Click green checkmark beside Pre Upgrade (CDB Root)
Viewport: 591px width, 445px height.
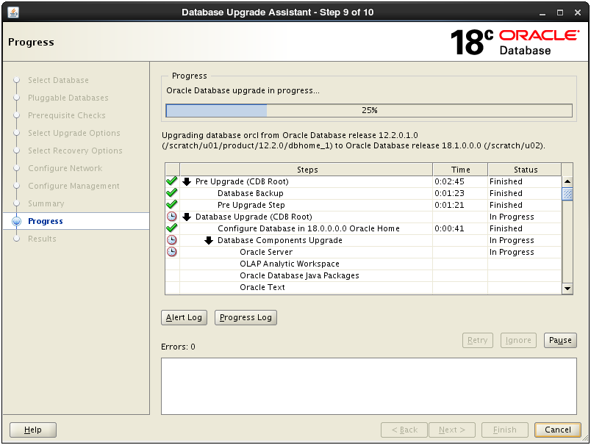click(x=172, y=181)
